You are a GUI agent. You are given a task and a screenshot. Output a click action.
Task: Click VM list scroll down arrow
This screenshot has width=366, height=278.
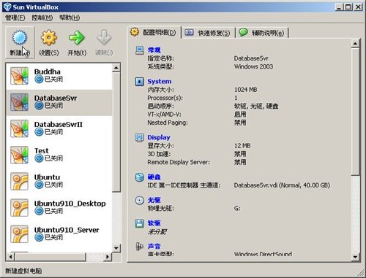[x=116, y=248]
